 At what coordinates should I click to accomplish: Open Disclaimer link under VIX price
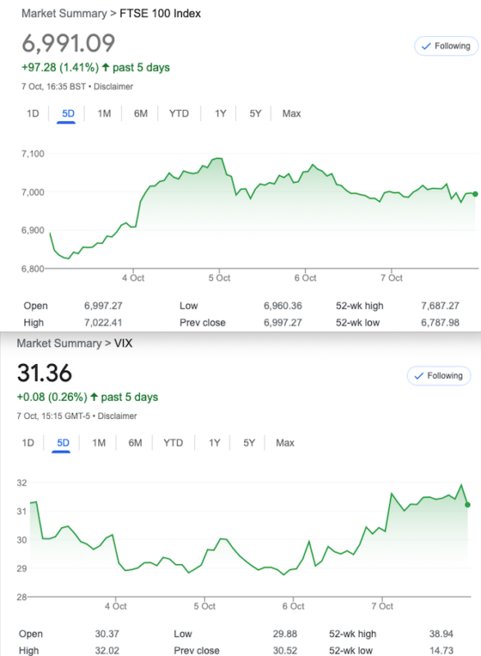[117, 417]
